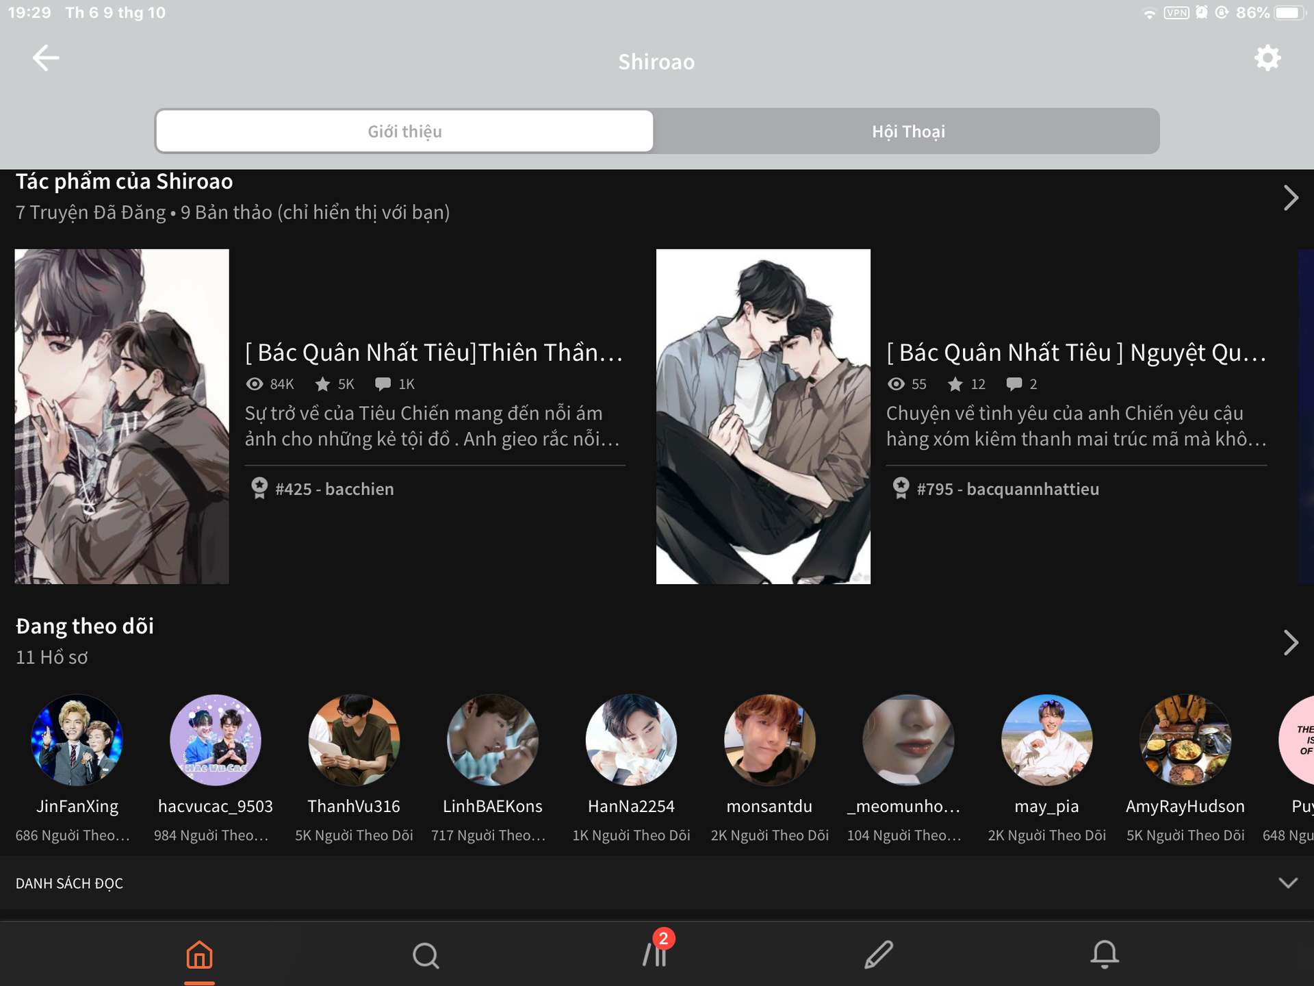Open _meomunho... profile avatar

pyautogui.click(x=908, y=740)
